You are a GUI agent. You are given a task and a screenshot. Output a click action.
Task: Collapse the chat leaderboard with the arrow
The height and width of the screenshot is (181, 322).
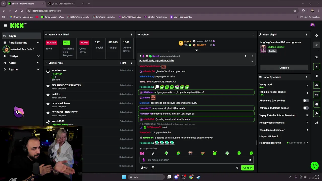point(196,50)
